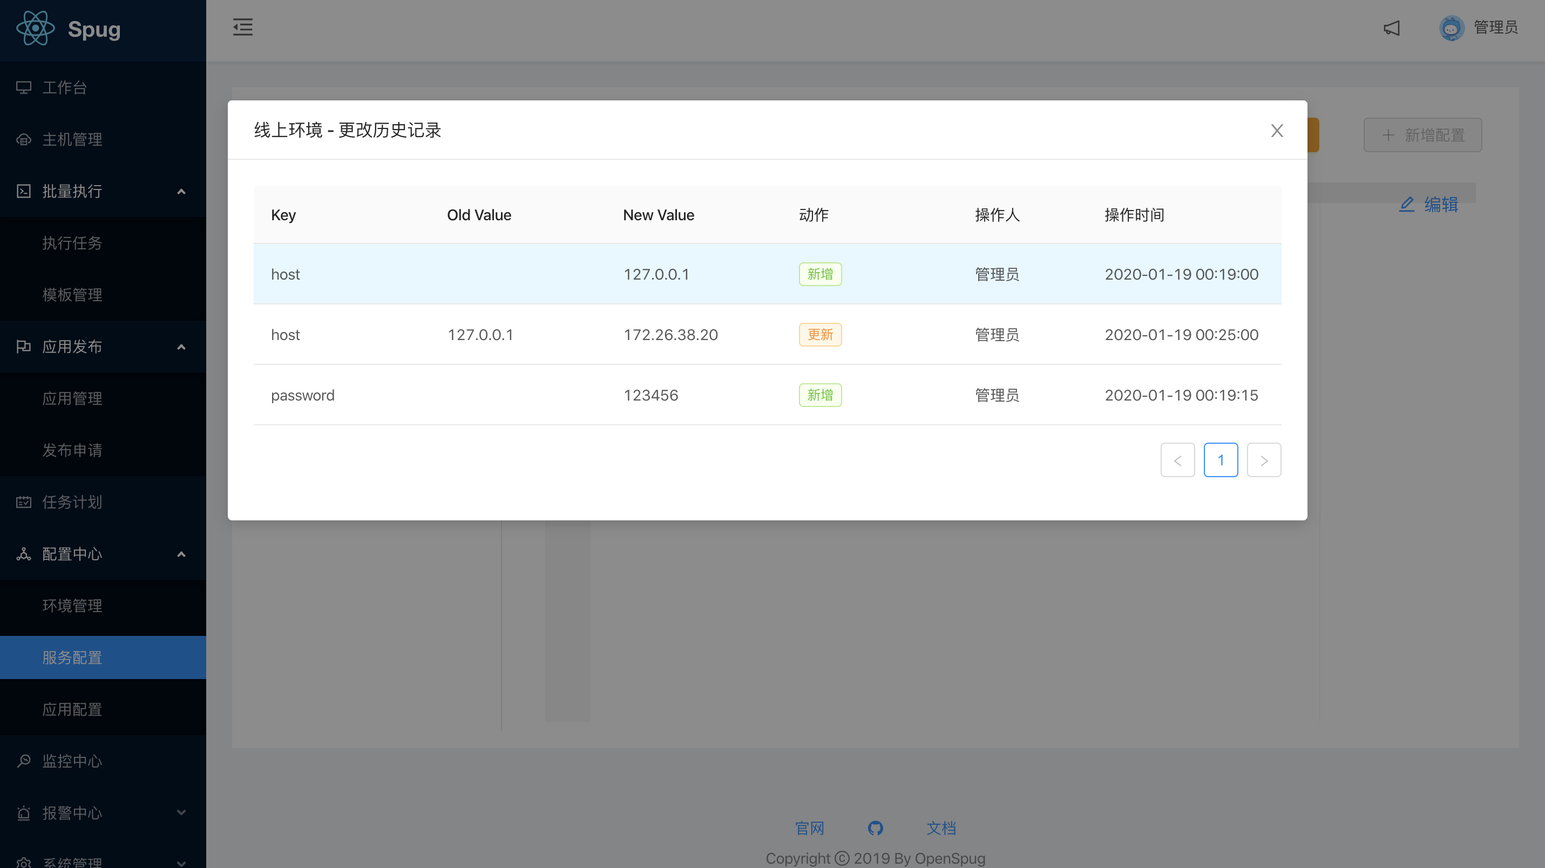The width and height of the screenshot is (1545, 868).
Task: Close the change history dialog
Action: (x=1276, y=131)
